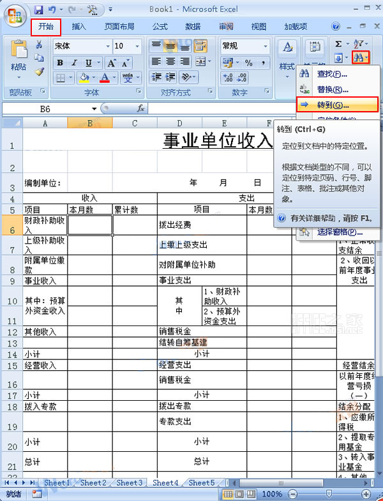The image size is (383, 501).
Task: Open the 插入 ribbon tab
Action: (x=79, y=27)
